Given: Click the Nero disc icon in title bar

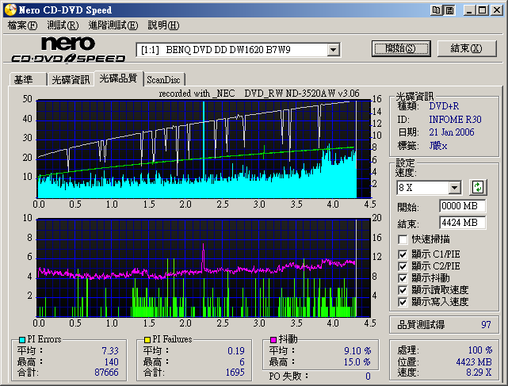Looking at the screenshot, I should [10, 10].
